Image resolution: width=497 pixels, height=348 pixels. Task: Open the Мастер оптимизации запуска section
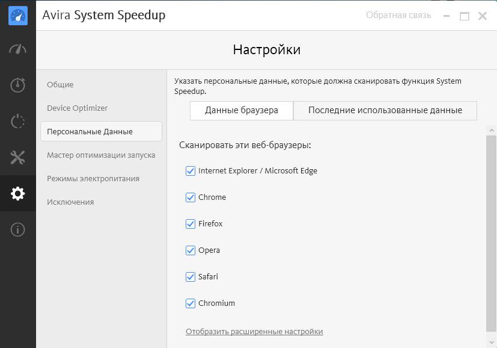(x=101, y=155)
